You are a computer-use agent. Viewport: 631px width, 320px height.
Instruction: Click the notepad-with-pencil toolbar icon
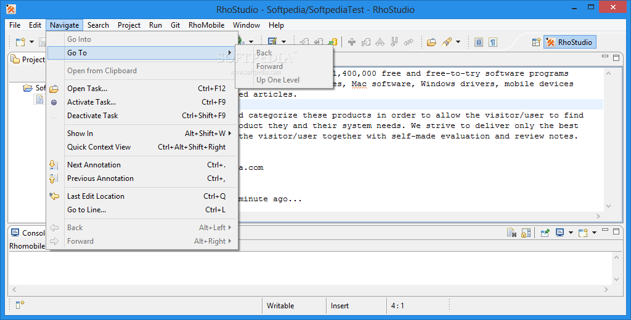272,42
